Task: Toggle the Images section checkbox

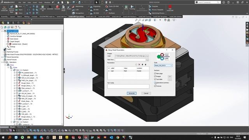Action: [x=155, y=76]
